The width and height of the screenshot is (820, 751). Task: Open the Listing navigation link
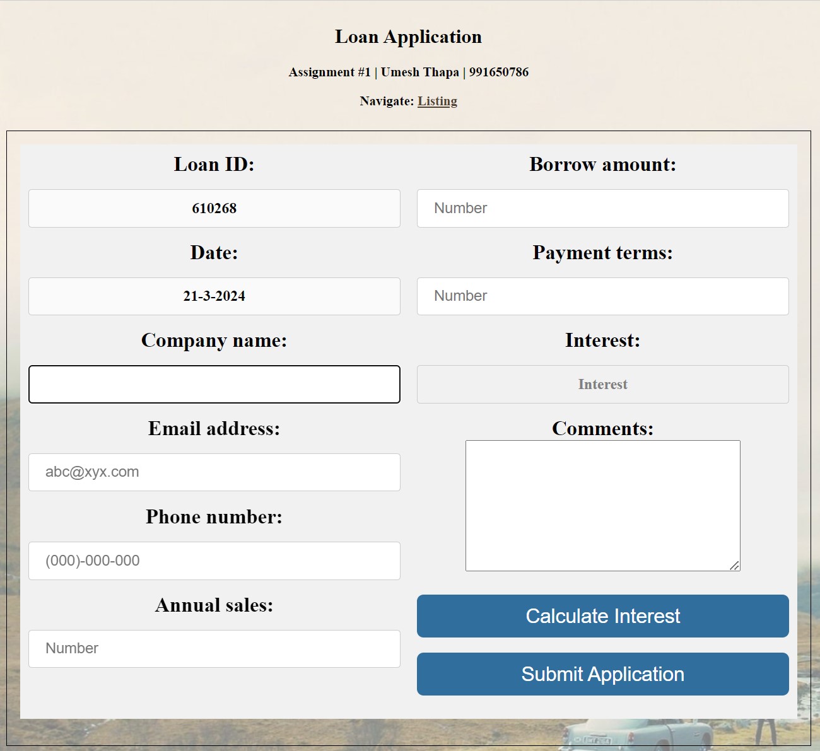(x=437, y=101)
